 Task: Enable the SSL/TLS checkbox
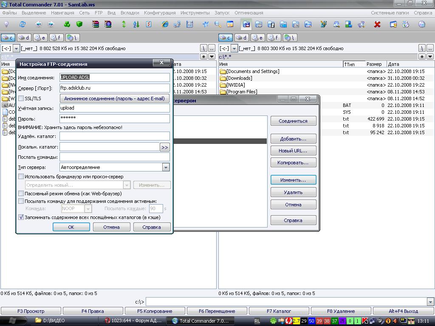[x=21, y=98]
